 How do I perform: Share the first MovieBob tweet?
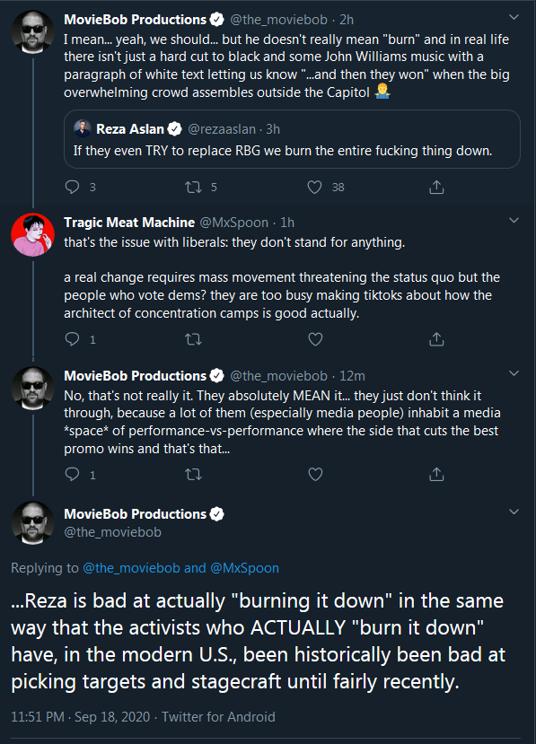click(x=436, y=187)
